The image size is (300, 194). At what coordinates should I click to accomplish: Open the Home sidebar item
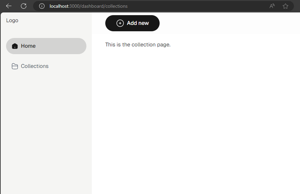(46, 46)
